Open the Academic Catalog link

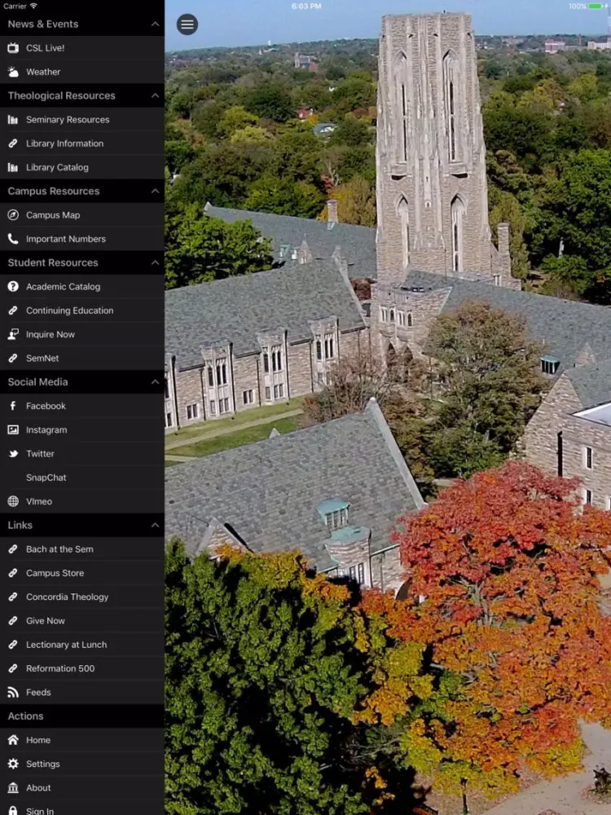pos(82,286)
